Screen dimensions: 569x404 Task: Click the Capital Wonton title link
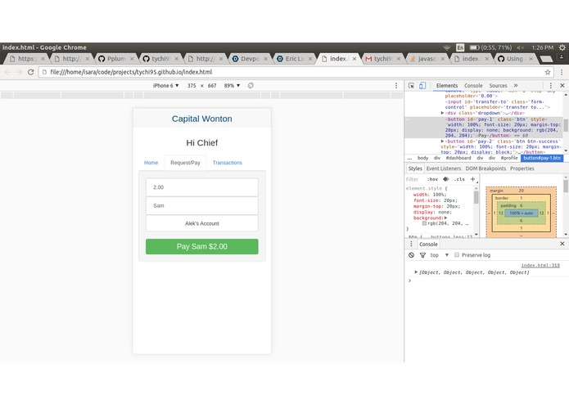[201, 119]
